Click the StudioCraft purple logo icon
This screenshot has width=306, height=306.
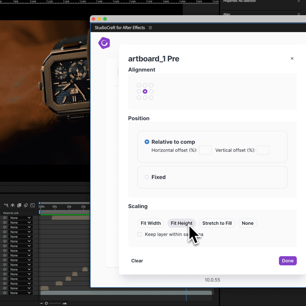point(104,43)
